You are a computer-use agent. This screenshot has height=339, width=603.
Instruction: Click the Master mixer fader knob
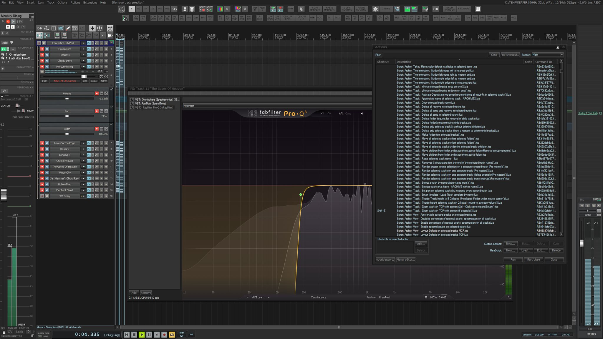tap(582, 243)
